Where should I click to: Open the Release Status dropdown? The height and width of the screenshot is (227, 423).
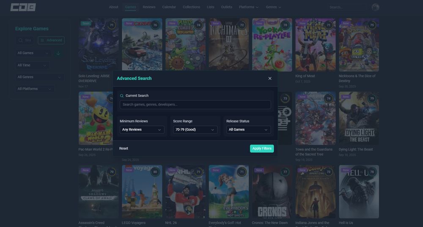point(248,130)
